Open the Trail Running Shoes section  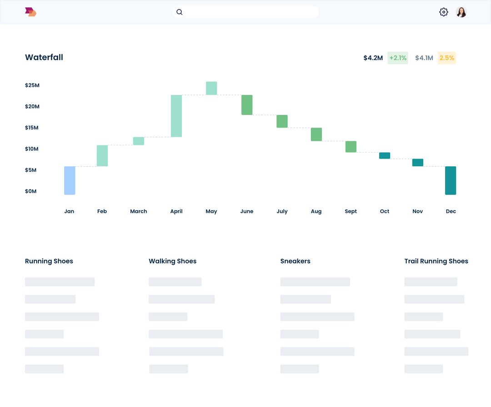coord(436,261)
